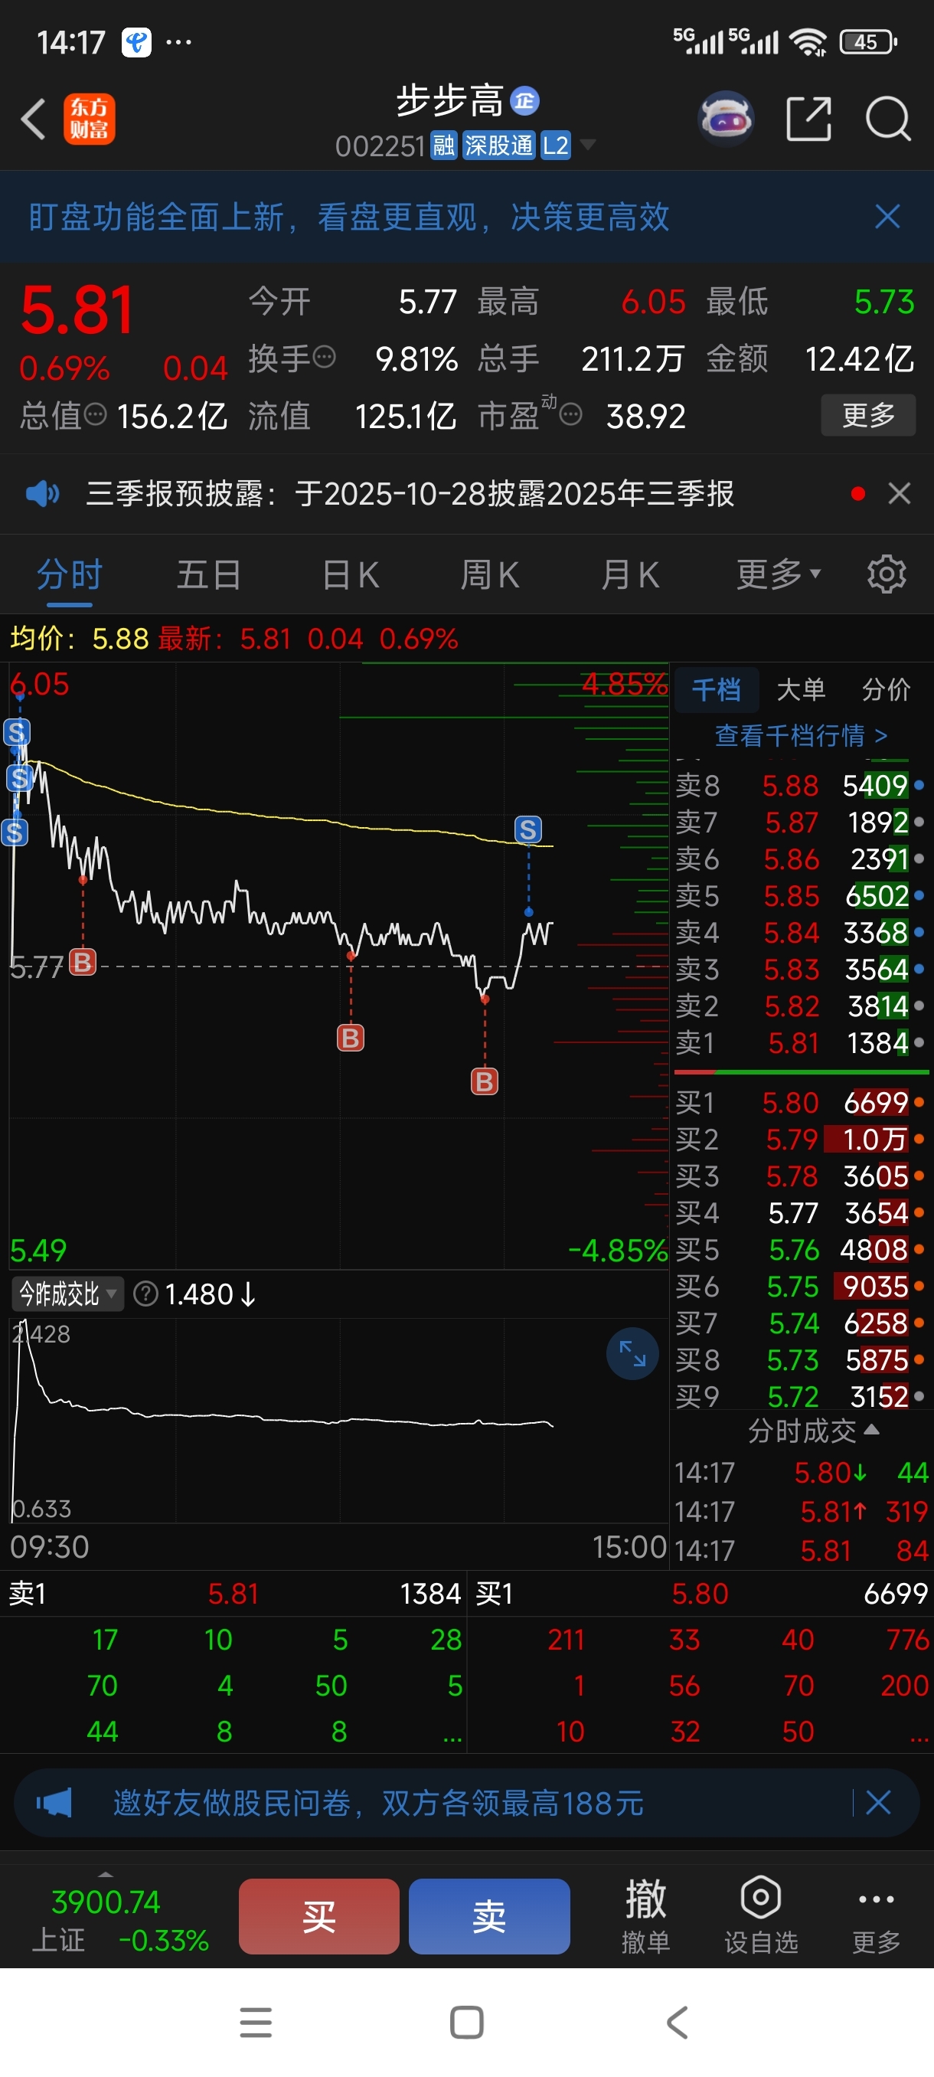This screenshot has height=2077, width=934.
Task: Tap the Android home button
Action: pyautogui.click(x=466, y=2022)
